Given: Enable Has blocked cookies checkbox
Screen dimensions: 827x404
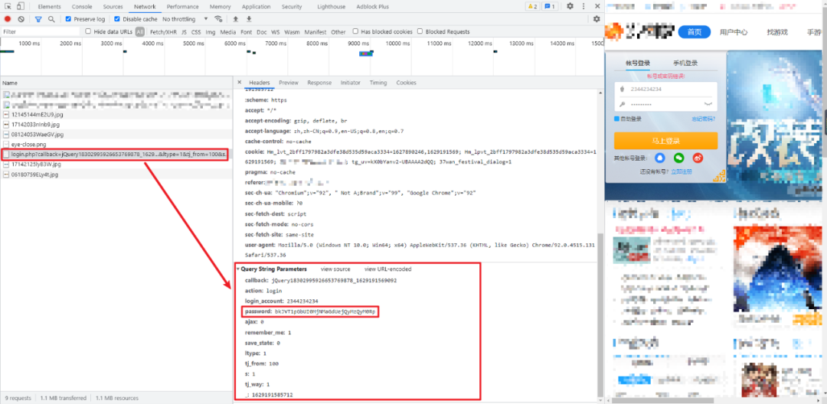Looking at the screenshot, I should pyautogui.click(x=355, y=31).
